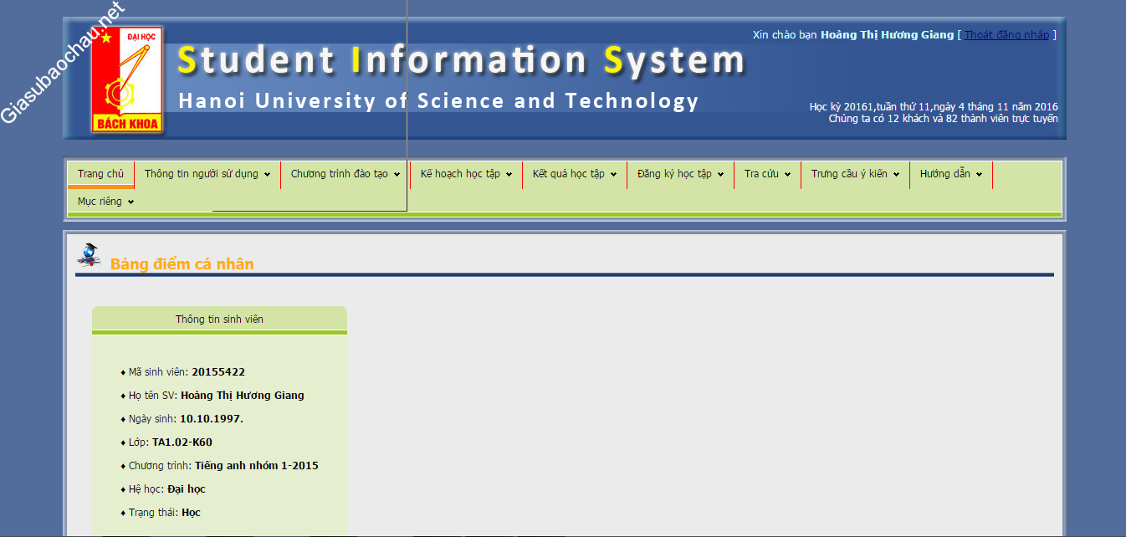The height and width of the screenshot is (537, 1126).
Task: Click the class code TA1.02-K60
Action: (x=182, y=442)
